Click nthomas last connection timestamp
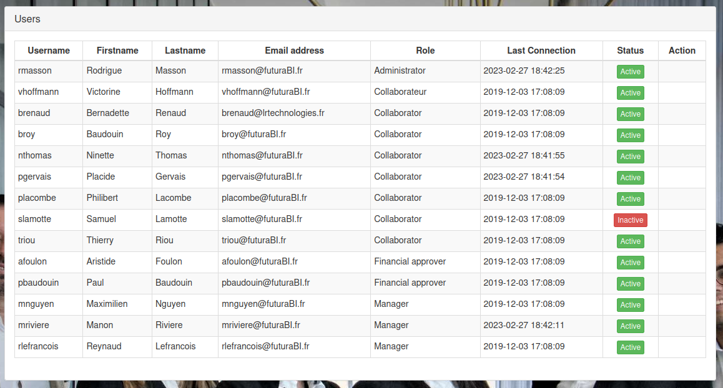723x388 pixels. pyautogui.click(x=524, y=155)
